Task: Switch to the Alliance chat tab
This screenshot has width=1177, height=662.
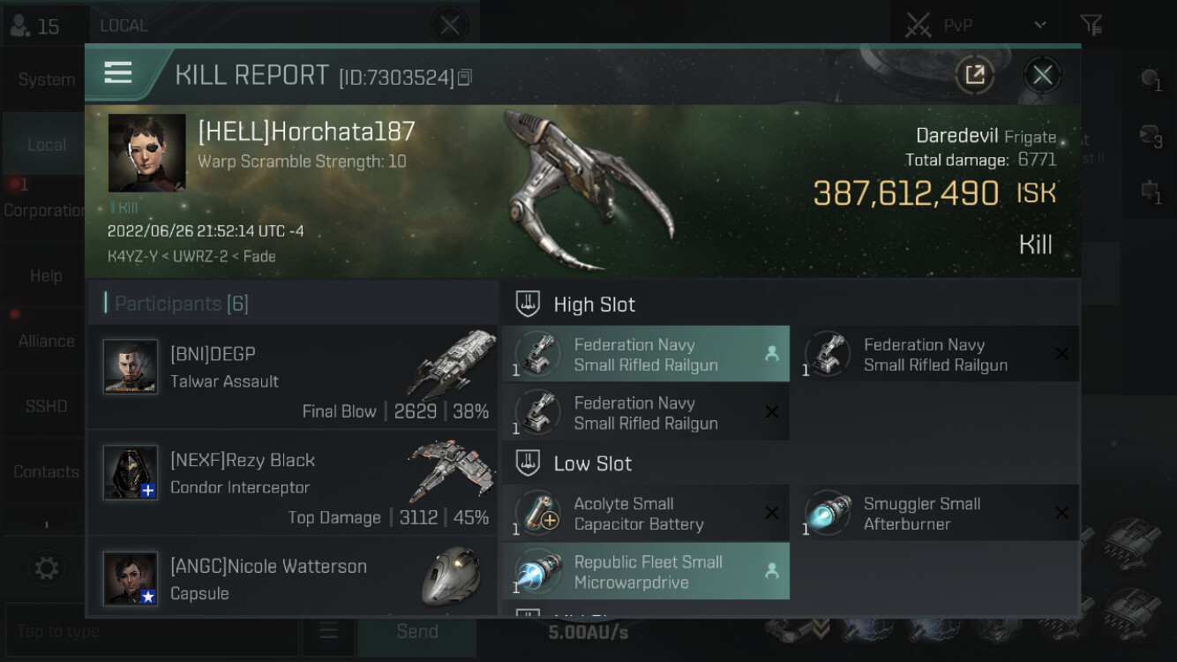Action: point(46,341)
